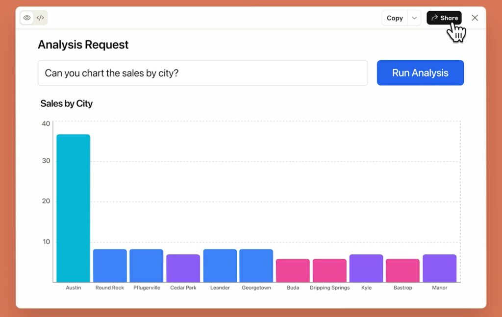502x317 pixels.
Task: Click the 'Kyle' axis label
Action: (366, 288)
